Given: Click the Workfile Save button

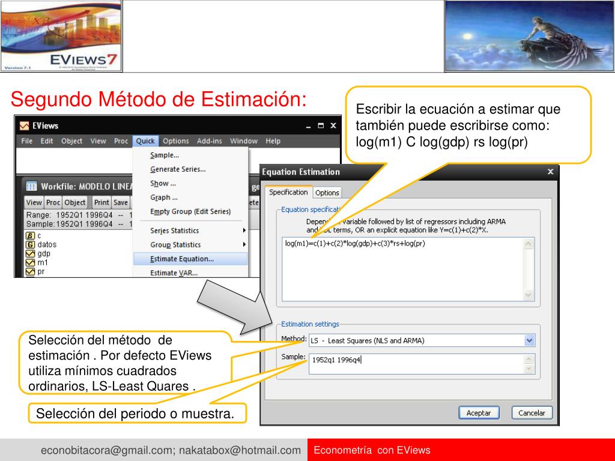Looking at the screenshot, I should click(x=121, y=202).
